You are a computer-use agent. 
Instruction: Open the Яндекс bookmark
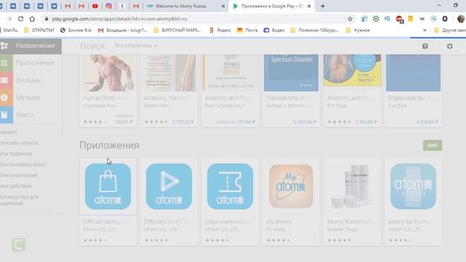click(x=220, y=31)
